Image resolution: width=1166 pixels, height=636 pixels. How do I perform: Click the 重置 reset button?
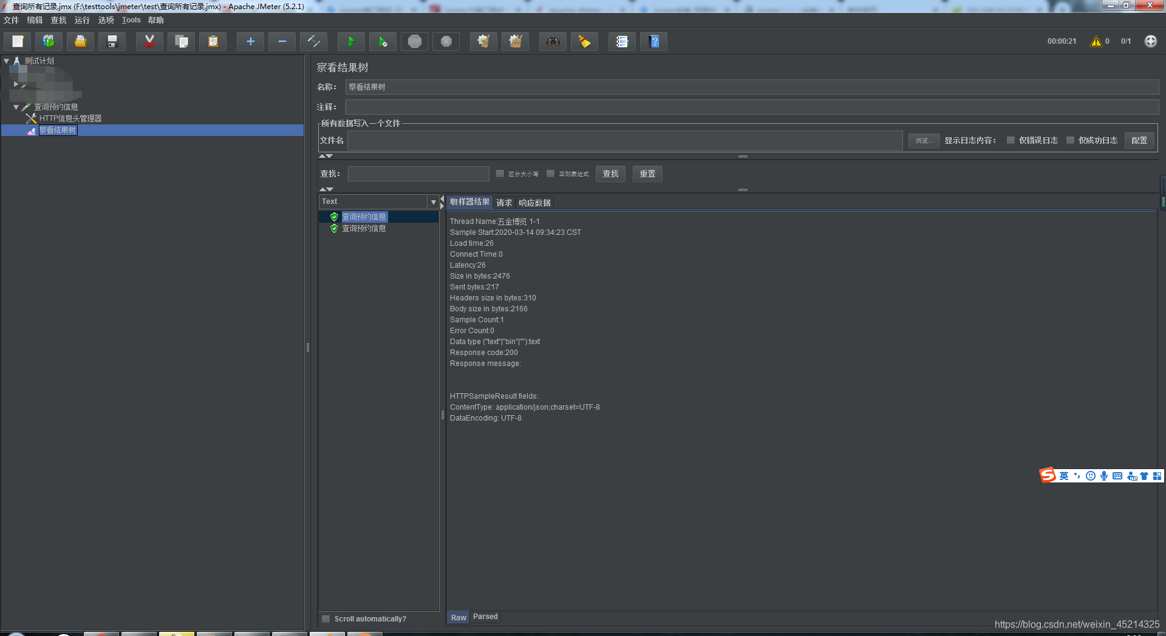point(647,174)
